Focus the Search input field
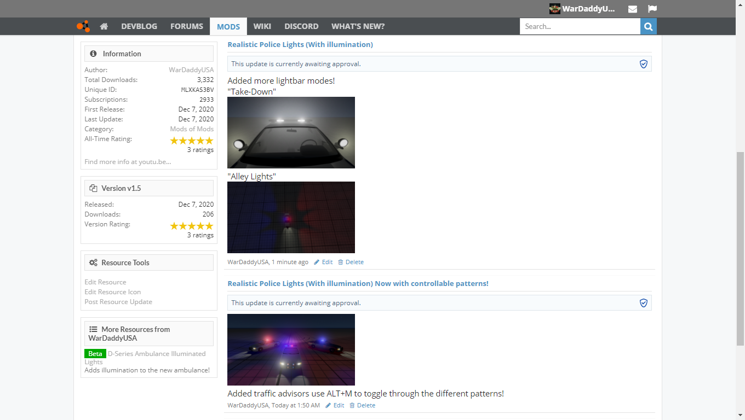 coord(580,26)
